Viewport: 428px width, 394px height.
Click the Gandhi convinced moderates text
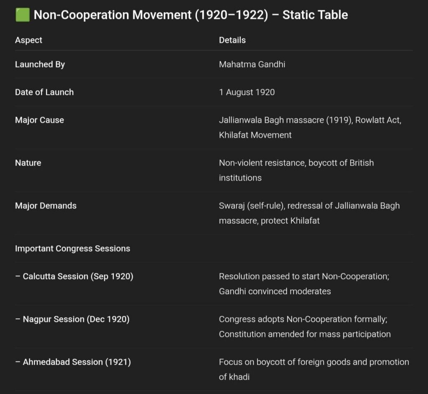pos(275,291)
